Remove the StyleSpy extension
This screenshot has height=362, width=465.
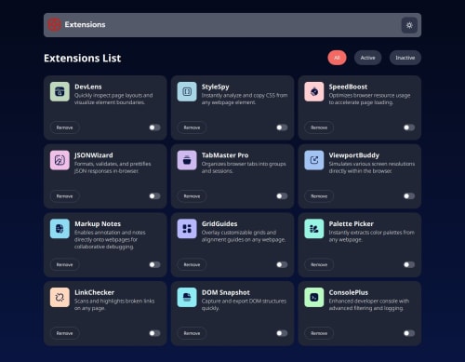point(192,127)
